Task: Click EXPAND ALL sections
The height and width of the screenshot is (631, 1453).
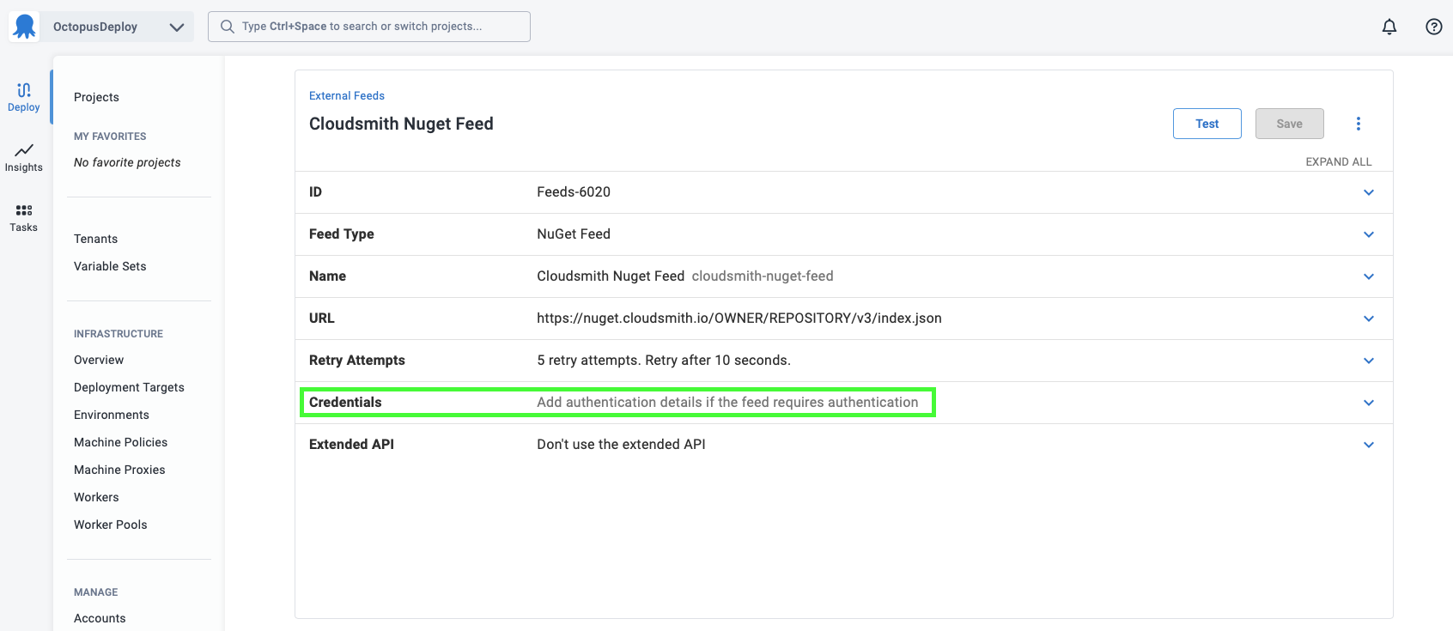Action: 1338,161
